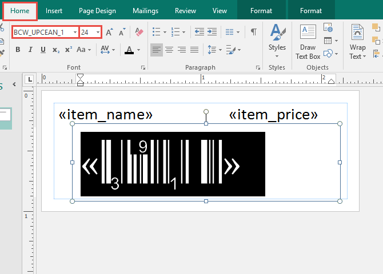Toggle Italic formatting
Screen dimensions: 383x274
pos(30,50)
